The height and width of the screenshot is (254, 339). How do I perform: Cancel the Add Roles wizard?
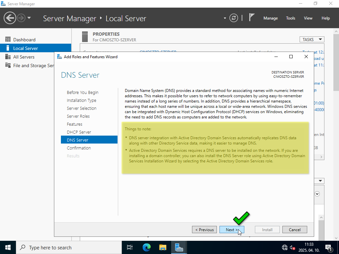point(295,230)
